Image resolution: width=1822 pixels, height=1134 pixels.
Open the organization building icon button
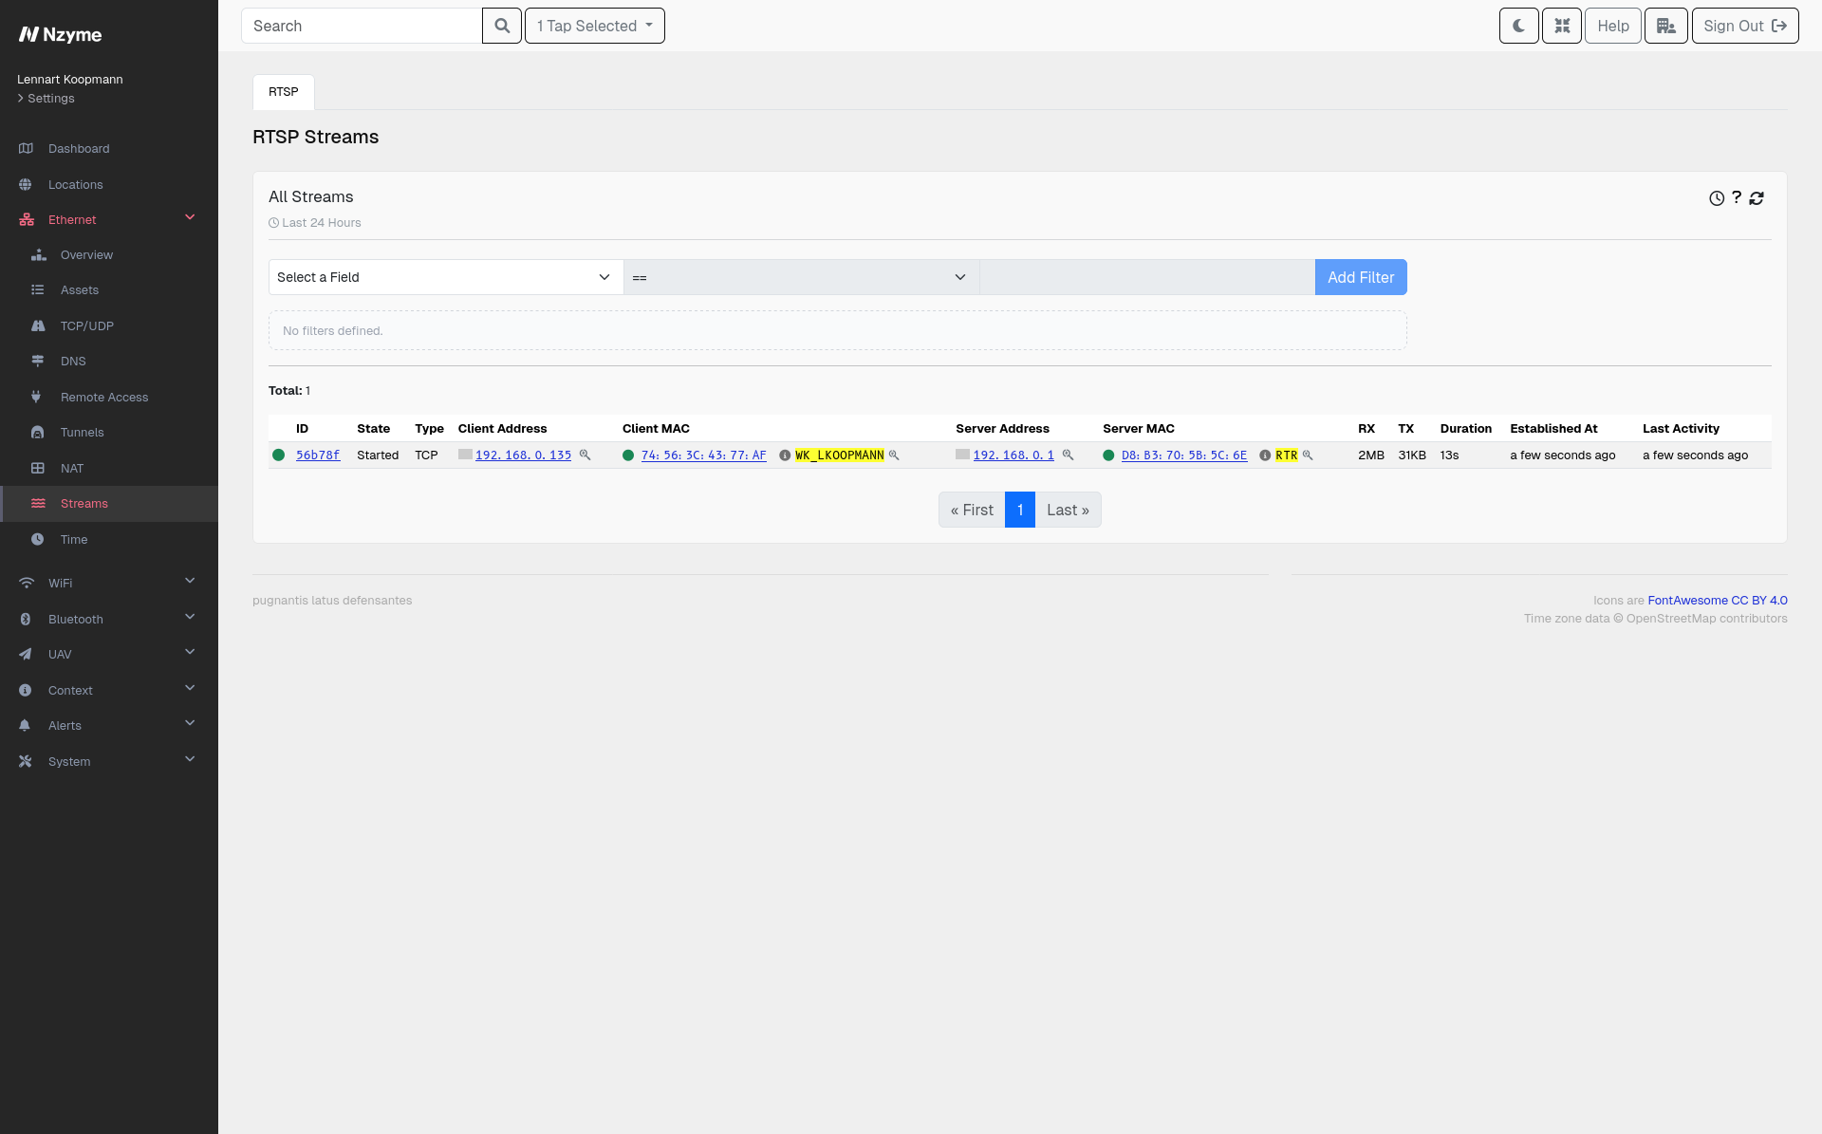pos(1666,26)
